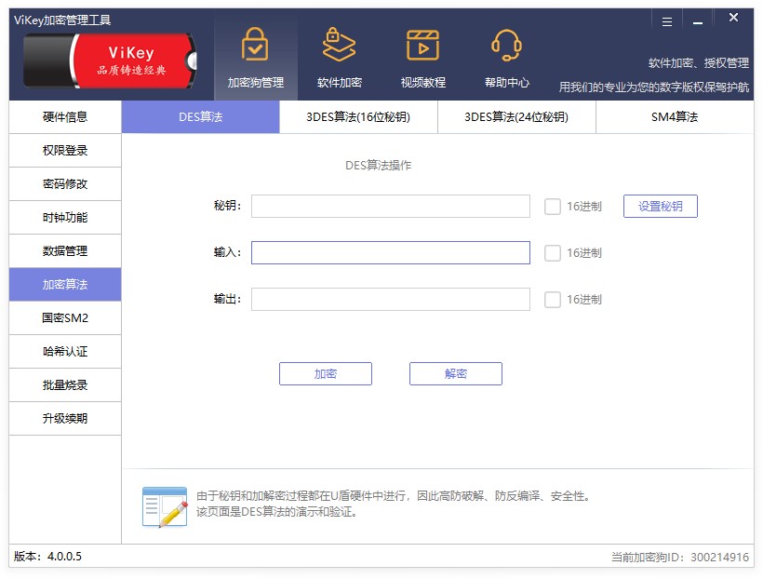This screenshot has height=579, width=763.
Task: Enable 16进制 checkbox for 秘钥
Action: 553,207
